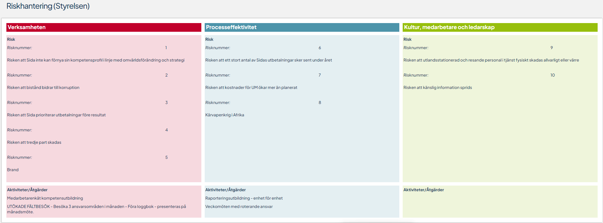Open 'Medarbetarenkät kompetensutbildning' activity
603x223 pixels.
45,198
